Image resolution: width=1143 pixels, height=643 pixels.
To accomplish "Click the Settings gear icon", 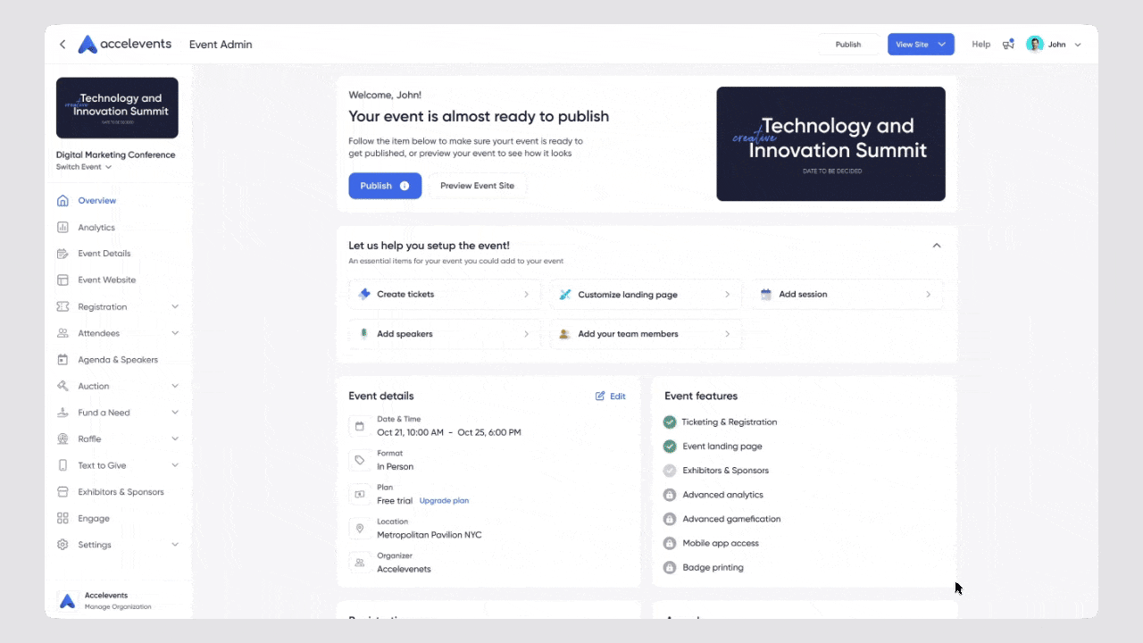I will coord(63,545).
